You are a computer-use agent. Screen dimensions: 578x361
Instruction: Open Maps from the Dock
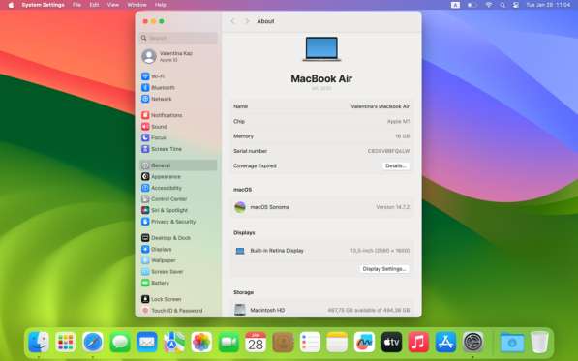(x=174, y=343)
